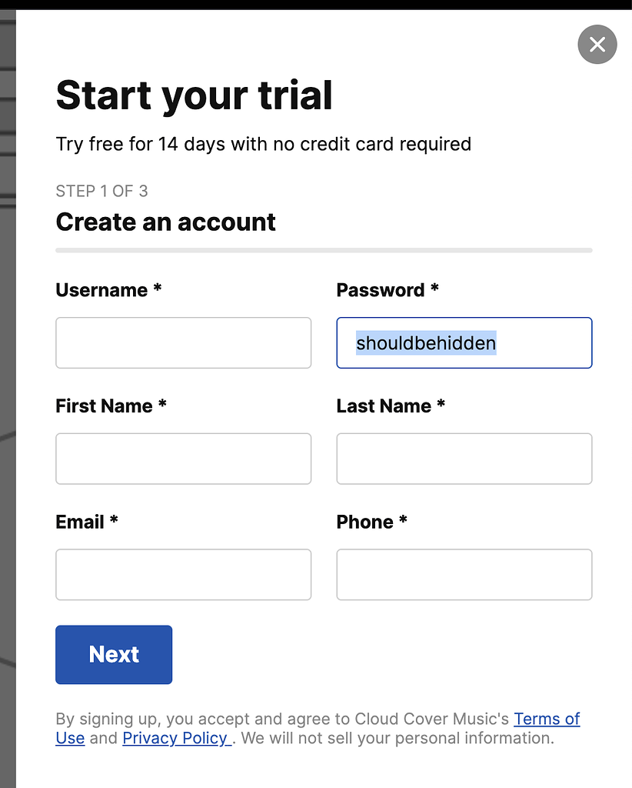632x788 pixels.
Task: Click the Username input field
Action: [183, 342]
